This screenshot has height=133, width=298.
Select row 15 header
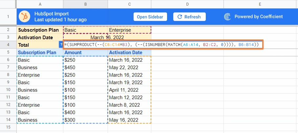(8, 127)
